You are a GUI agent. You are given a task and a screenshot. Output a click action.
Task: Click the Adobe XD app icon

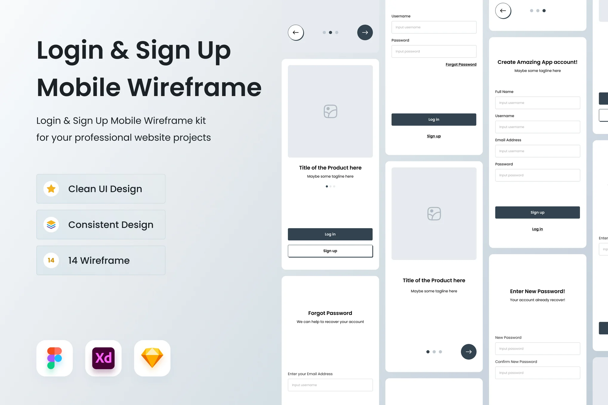(103, 358)
